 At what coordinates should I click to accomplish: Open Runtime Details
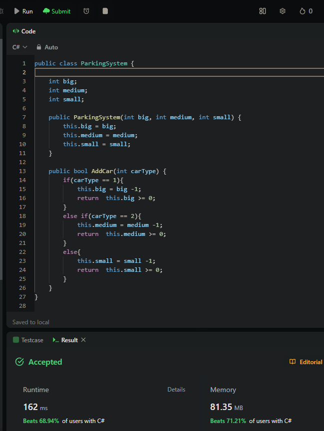pos(176,390)
